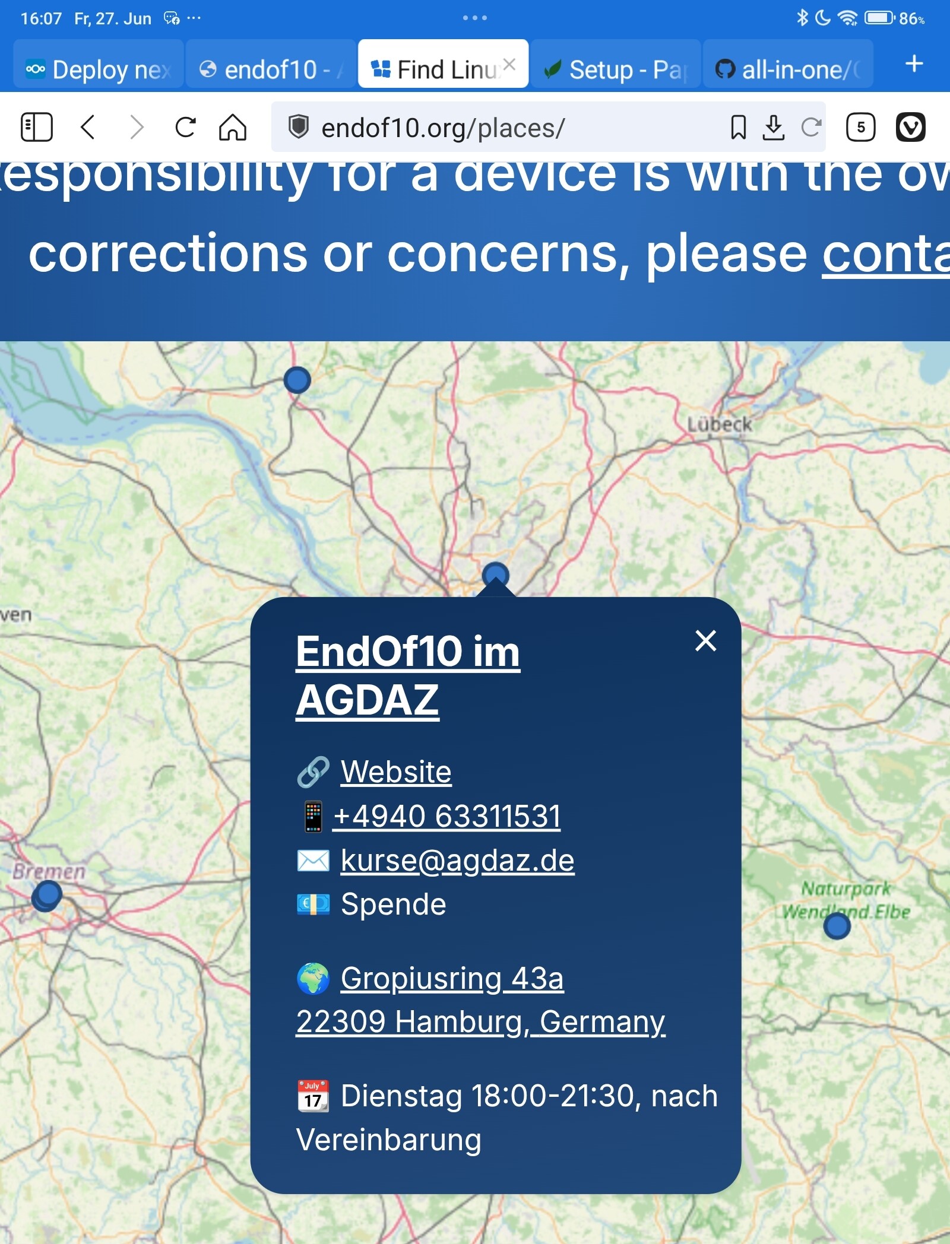Open the home page icon
950x1244 pixels.
[233, 127]
